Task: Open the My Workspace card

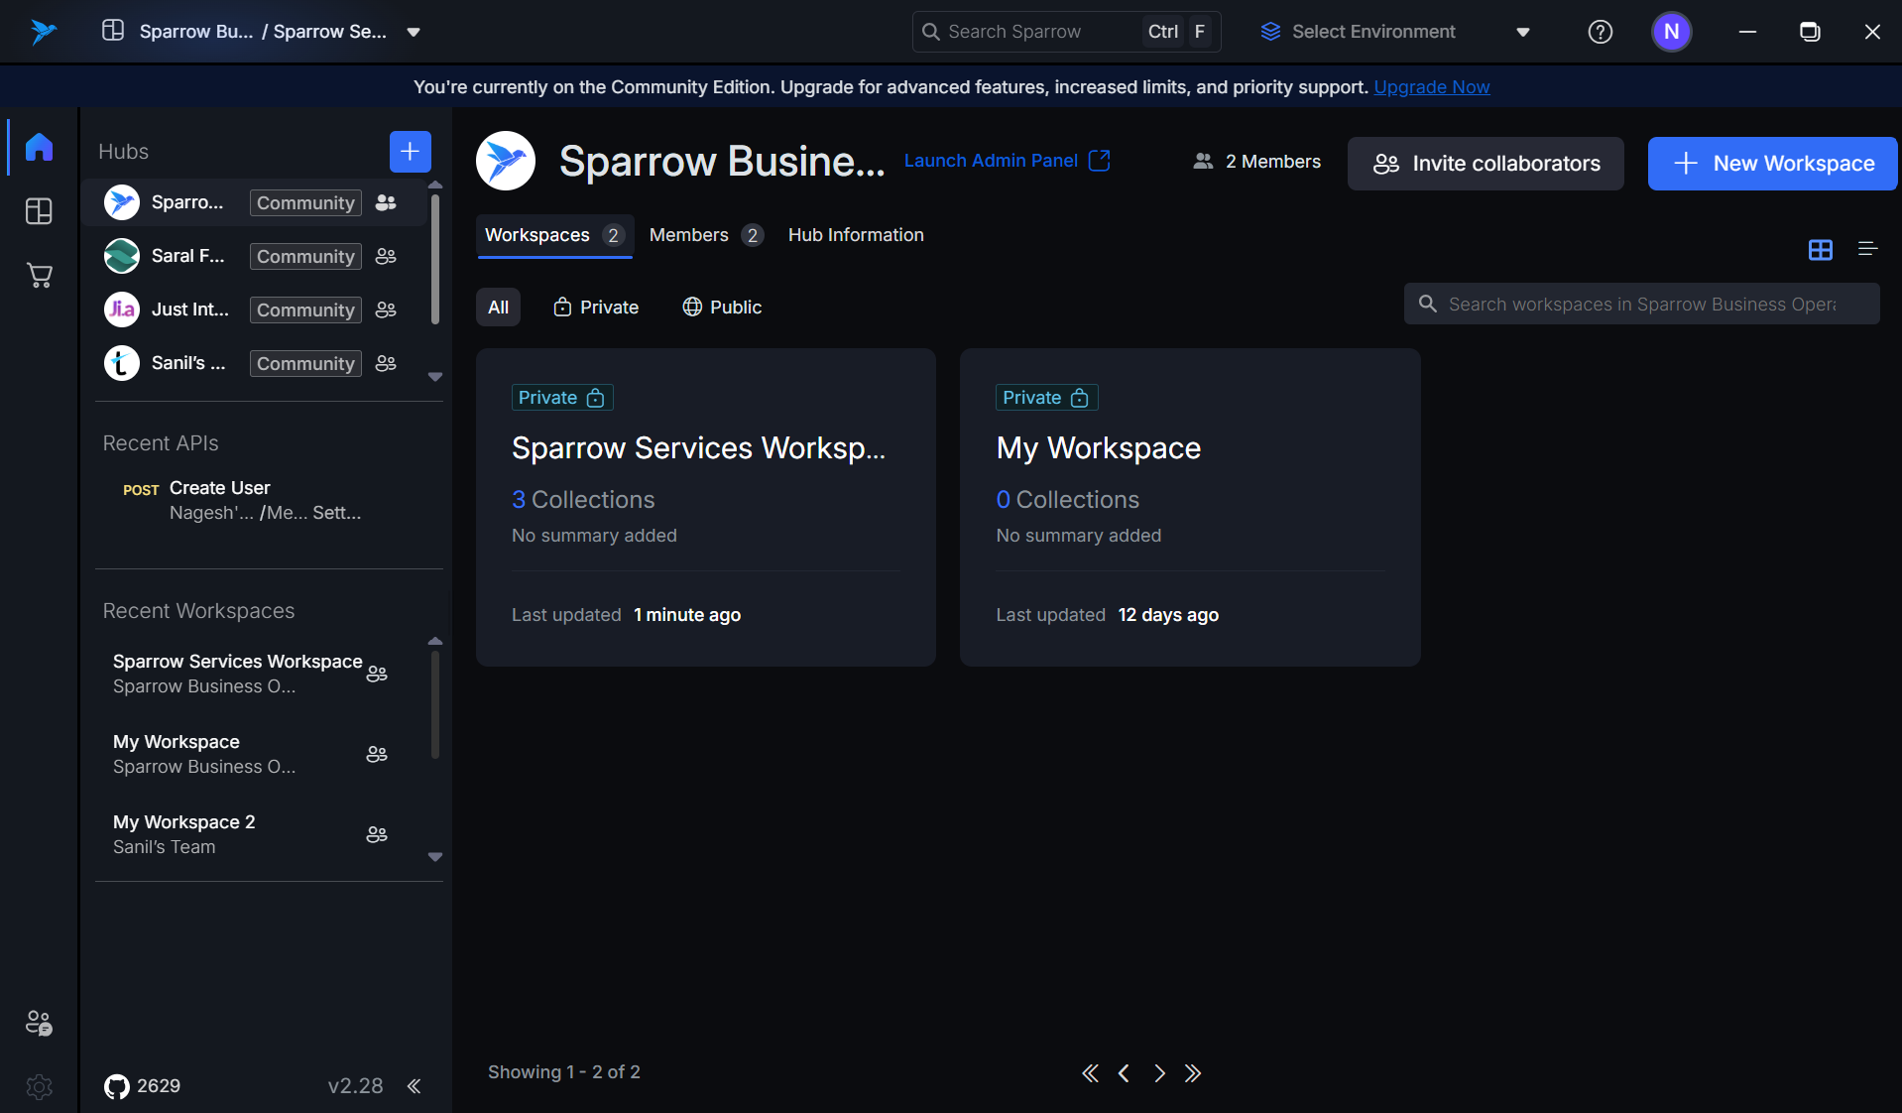Action: [x=1190, y=507]
